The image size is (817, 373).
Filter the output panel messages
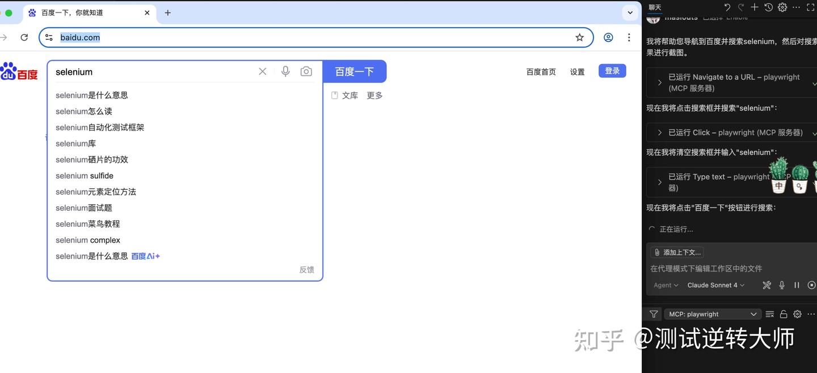point(654,314)
